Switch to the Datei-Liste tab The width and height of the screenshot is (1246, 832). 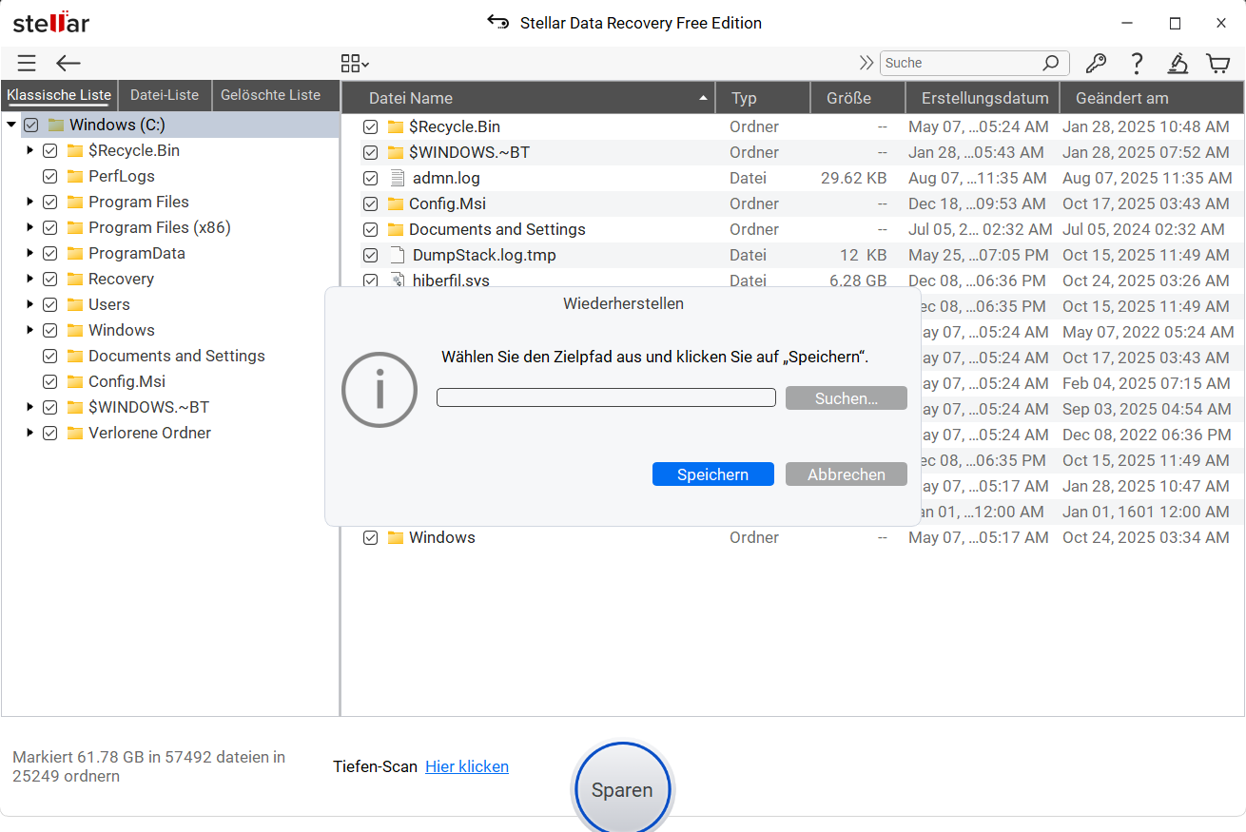[165, 95]
